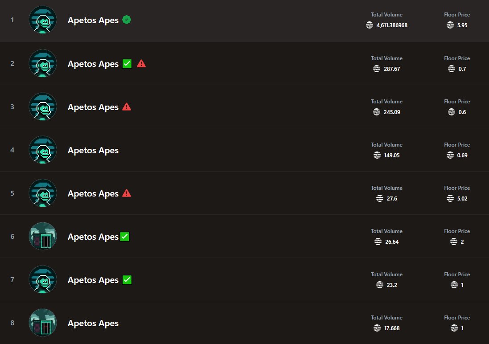Select the total volume value 245.09
The width and height of the screenshot is (489, 344).
pyautogui.click(x=392, y=112)
